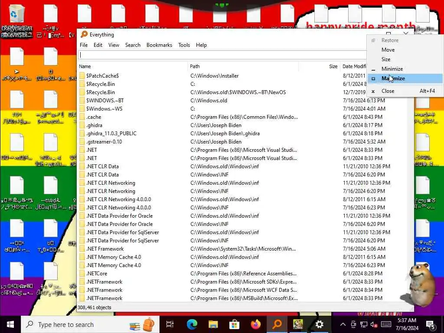
Task: Select the .NETCore folder icon
Action: [82, 274]
